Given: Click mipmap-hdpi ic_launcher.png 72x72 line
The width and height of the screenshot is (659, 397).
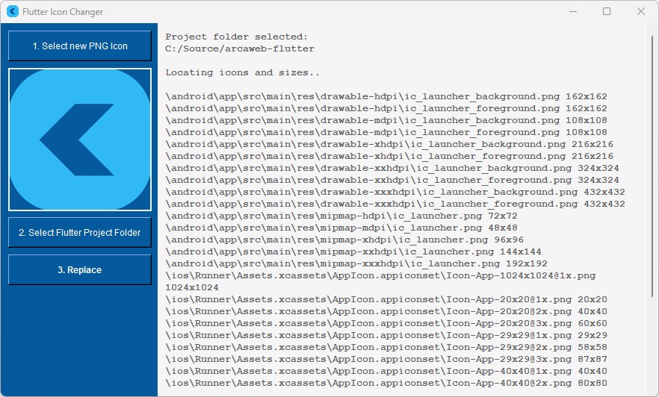Looking at the screenshot, I should tap(341, 216).
